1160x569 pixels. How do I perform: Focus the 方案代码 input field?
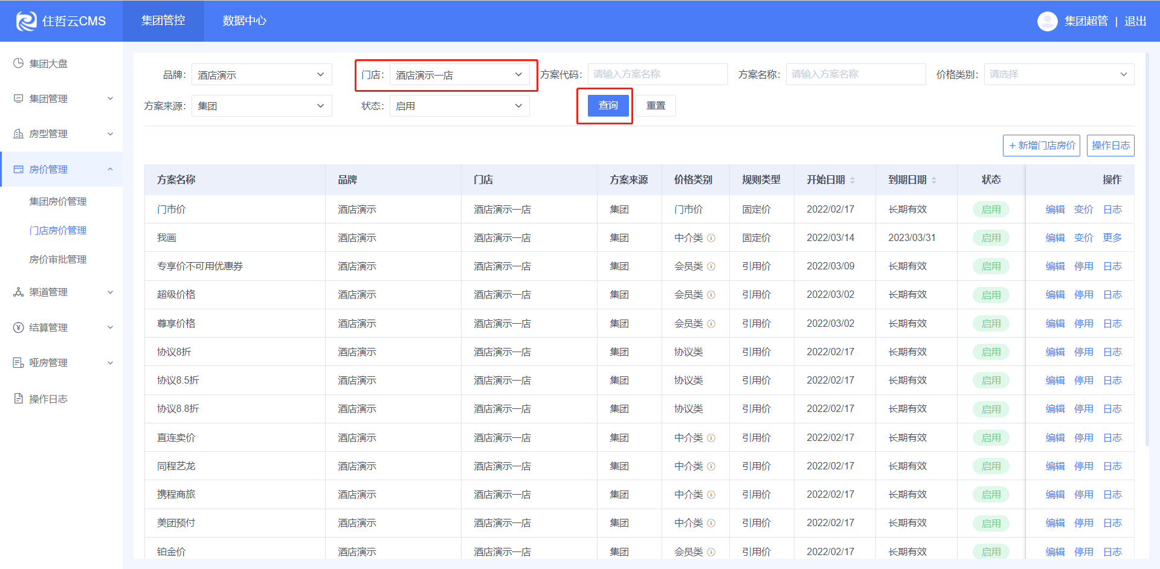point(658,74)
